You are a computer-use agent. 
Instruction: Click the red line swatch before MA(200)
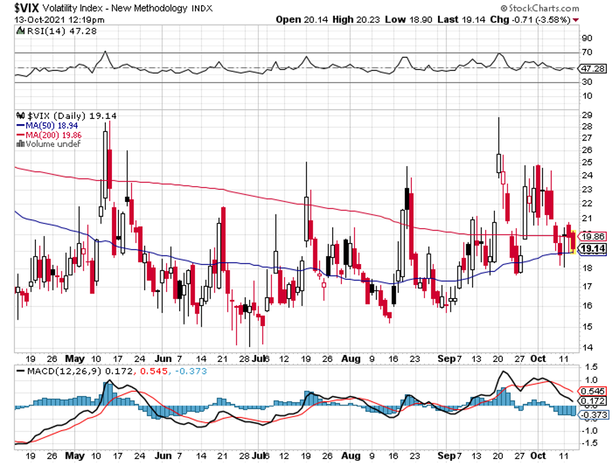coord(20,135)
